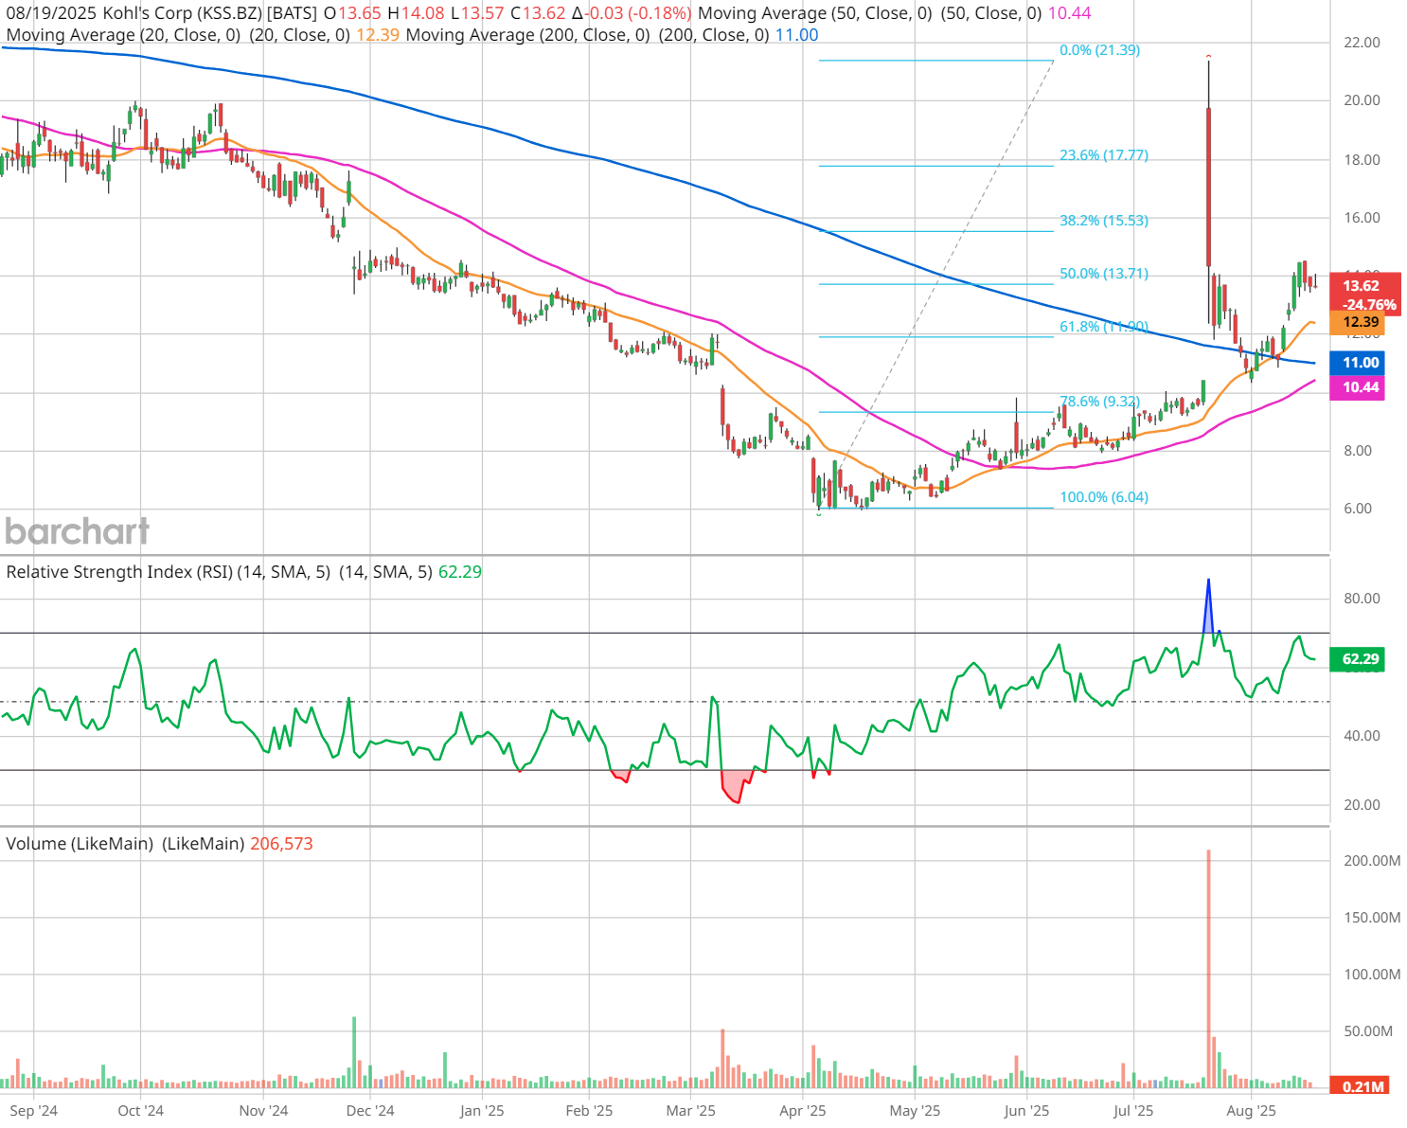This screenshot has height=1128, width=1407.
Task: Click the 150.00M volume axis label
Action: [x=1372, y=918]
